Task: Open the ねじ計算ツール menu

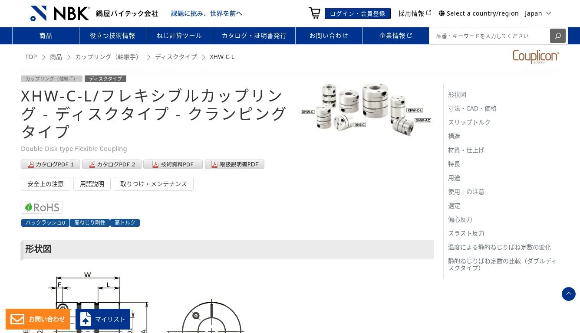Action: tap(179, 36)
